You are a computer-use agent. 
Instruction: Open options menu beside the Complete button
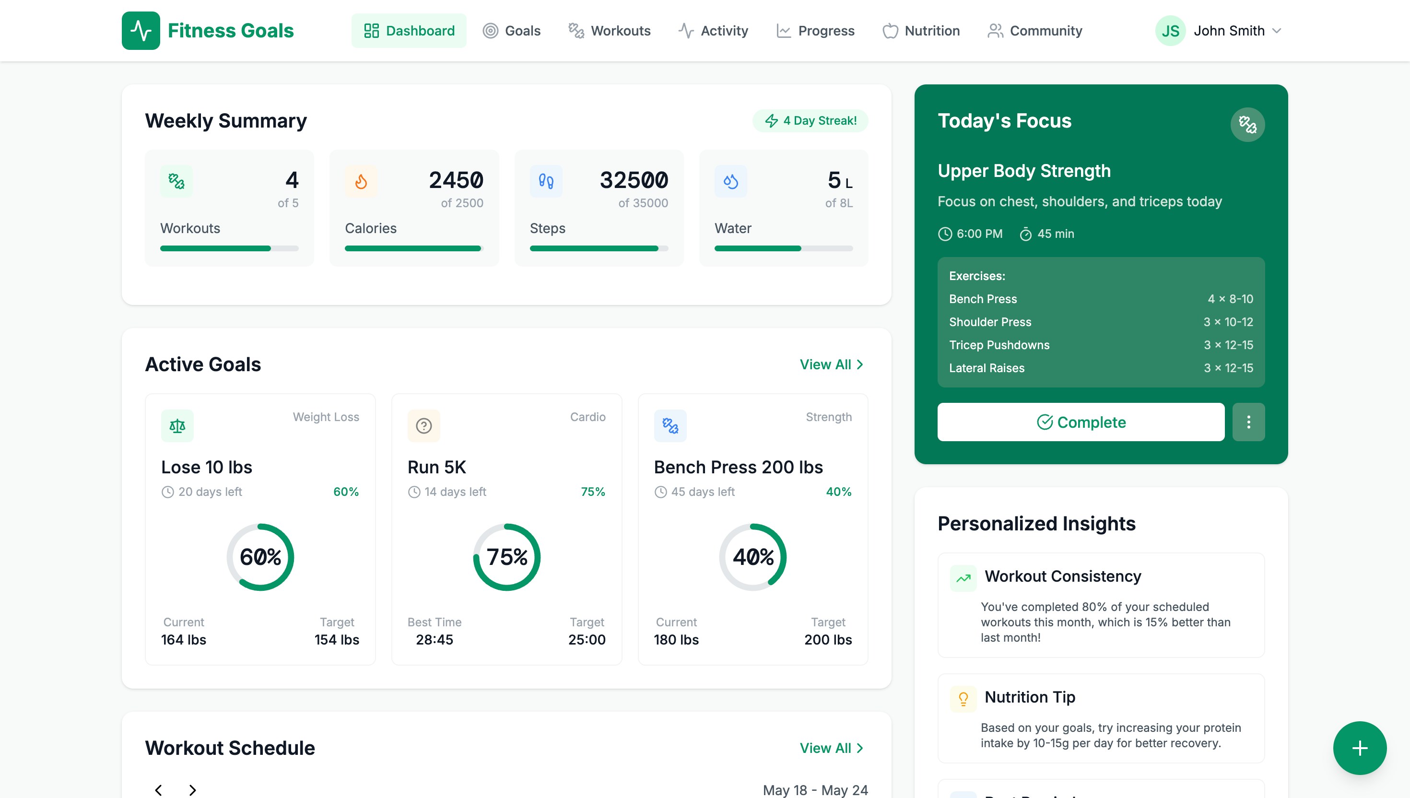coord(1249,422)
